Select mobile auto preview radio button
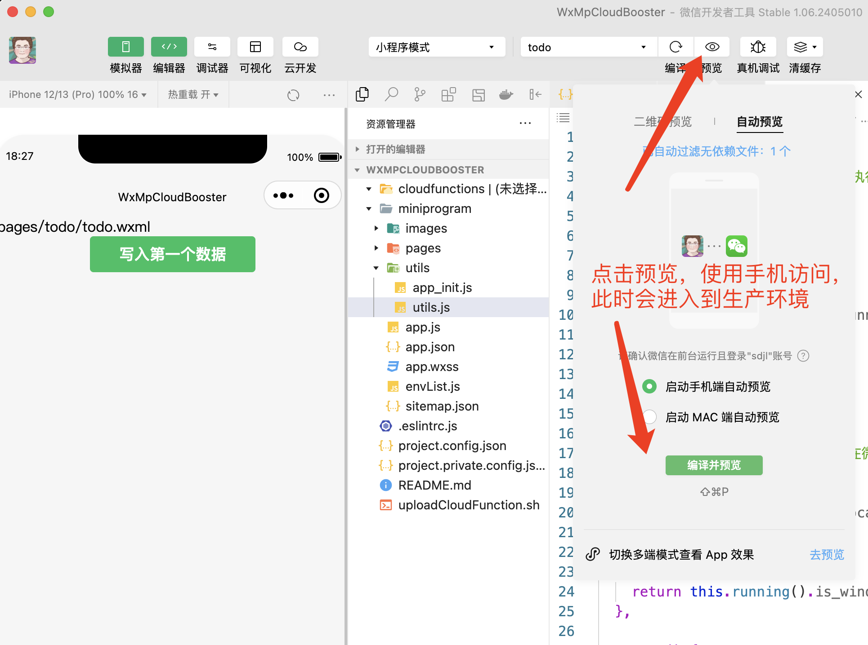 [x=649, y=387]
